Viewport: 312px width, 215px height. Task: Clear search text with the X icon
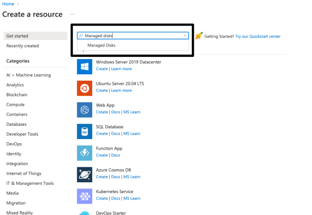185,36
